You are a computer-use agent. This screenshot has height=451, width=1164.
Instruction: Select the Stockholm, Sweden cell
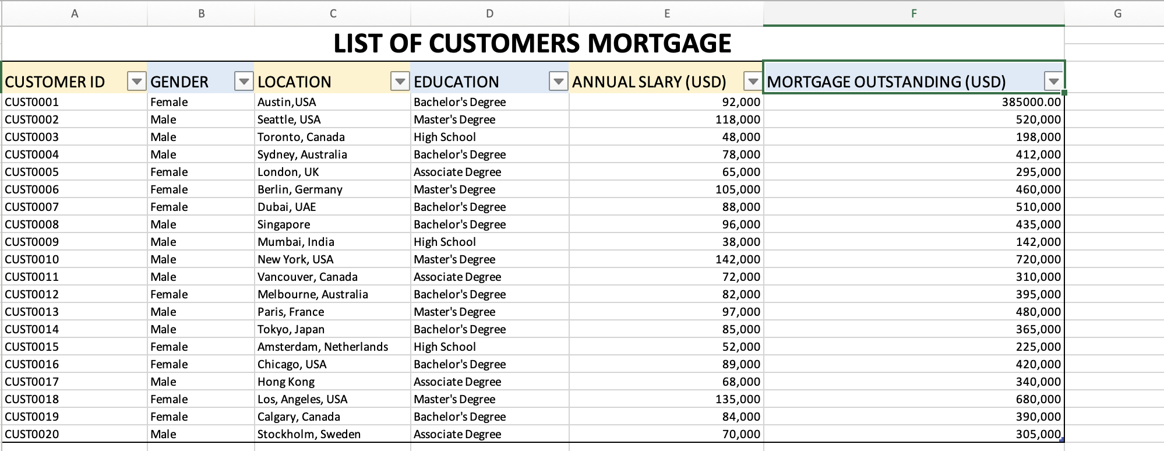309,434
